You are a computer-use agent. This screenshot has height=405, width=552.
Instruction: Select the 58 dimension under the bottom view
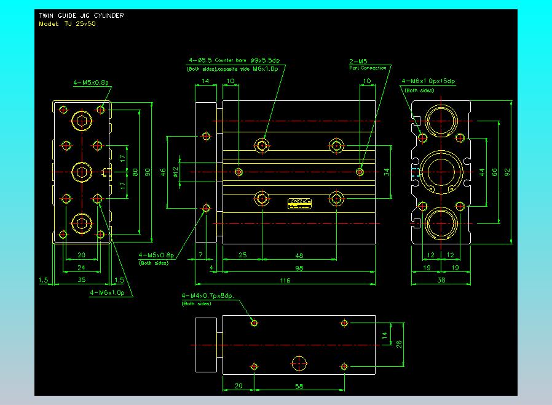pos(299,385)
